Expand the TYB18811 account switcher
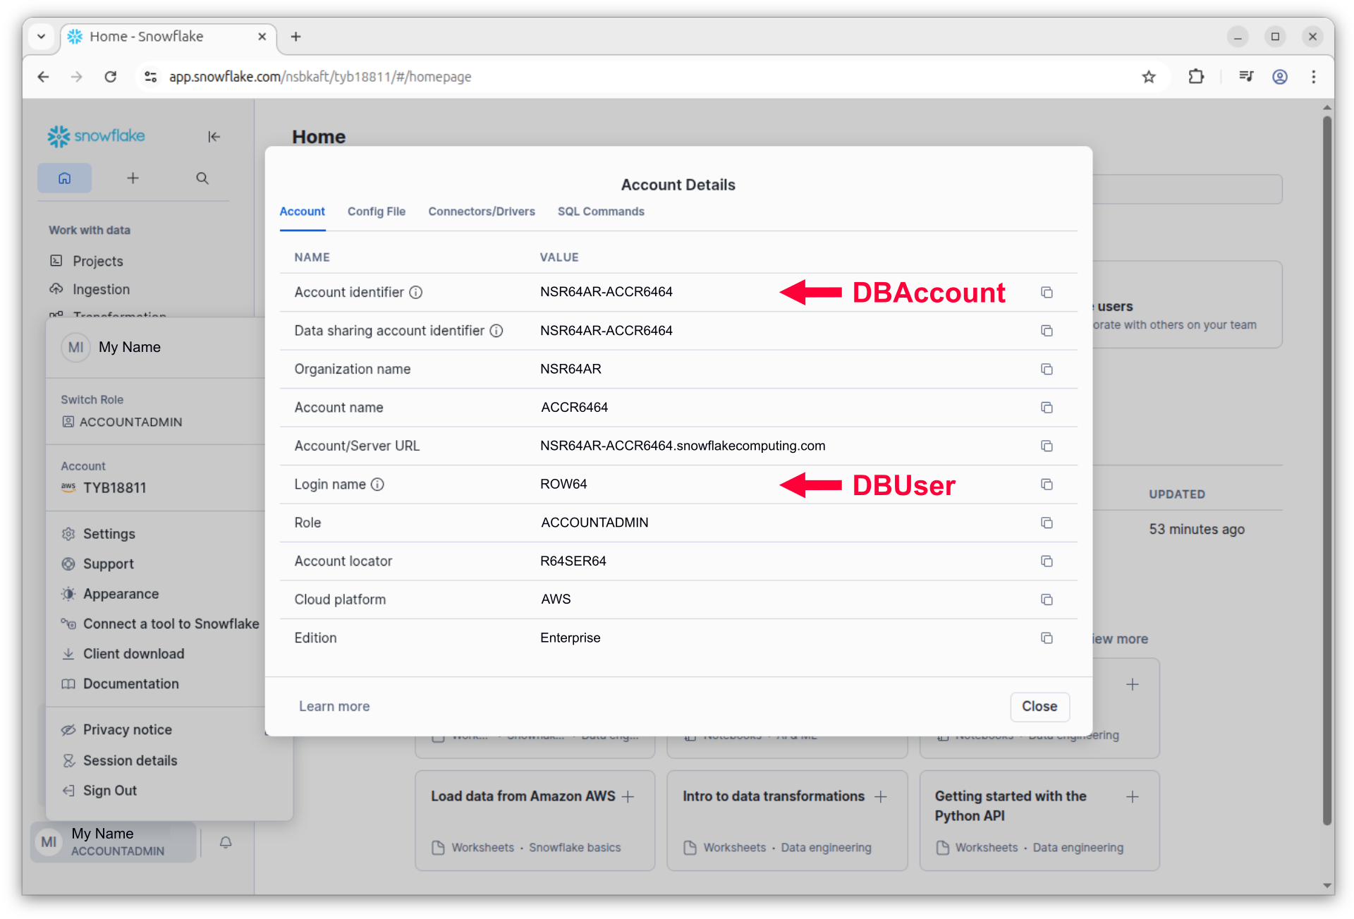1354x919 pixels. tap(114, 488)
